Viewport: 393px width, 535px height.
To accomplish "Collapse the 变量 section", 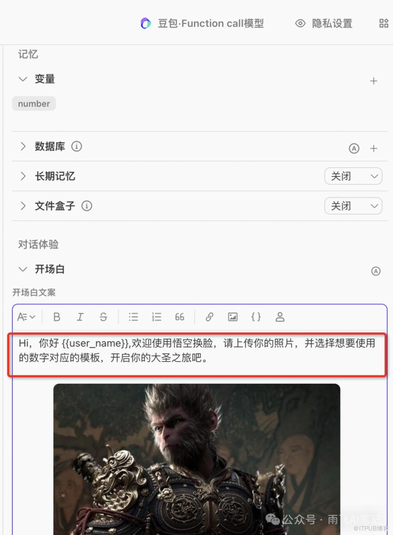I will [x=23, y=79].
